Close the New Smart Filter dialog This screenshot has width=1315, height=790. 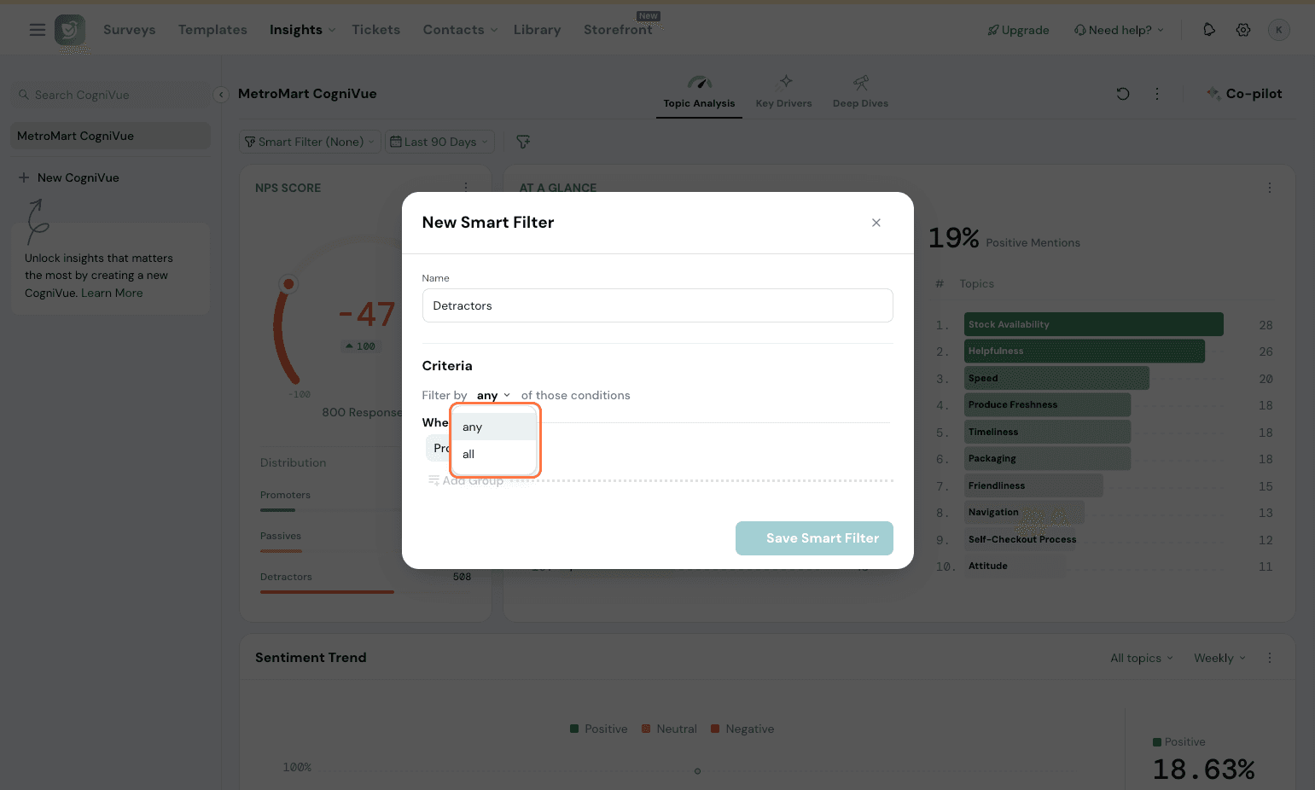pyautogui.click(x=876, y=223)
